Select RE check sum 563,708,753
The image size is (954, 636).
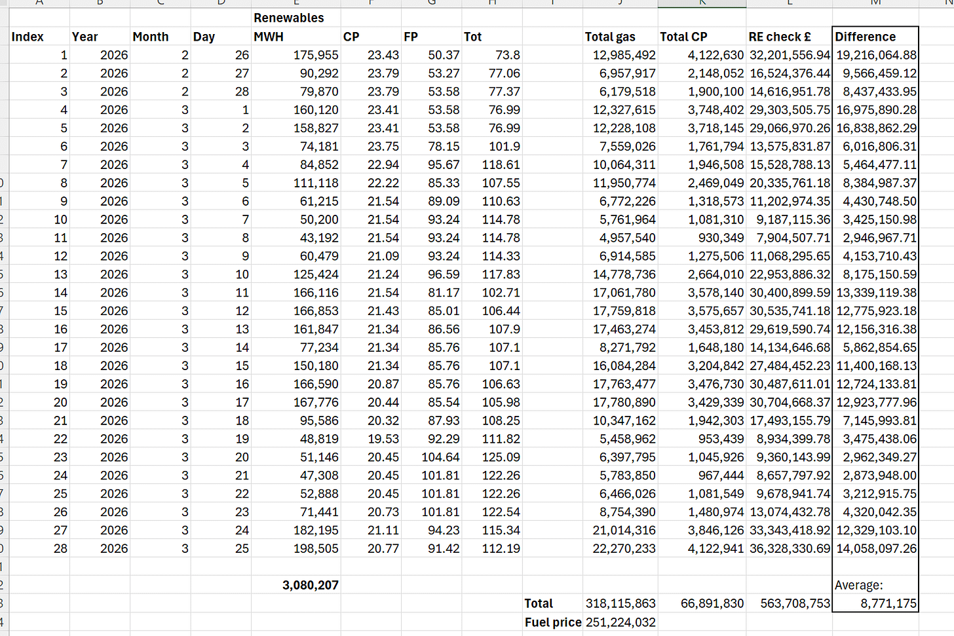(x=790, y=603)
